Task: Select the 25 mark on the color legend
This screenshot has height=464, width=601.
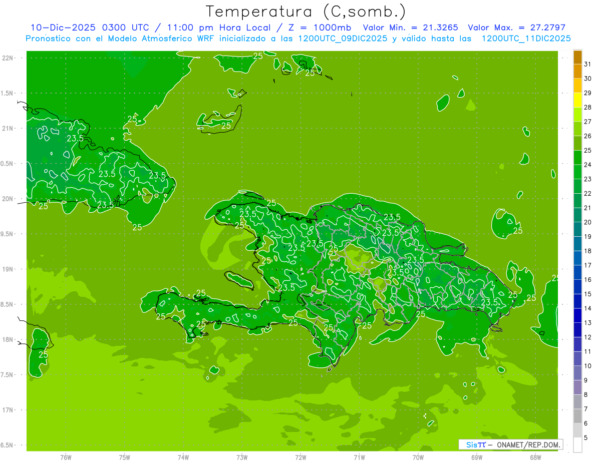Action: pos(587,150)
